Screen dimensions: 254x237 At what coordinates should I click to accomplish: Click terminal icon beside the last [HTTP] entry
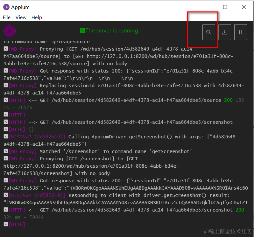pos(6,224)
